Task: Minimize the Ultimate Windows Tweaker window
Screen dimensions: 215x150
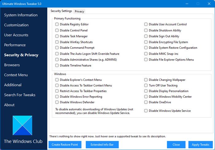Action: [187, 4]
